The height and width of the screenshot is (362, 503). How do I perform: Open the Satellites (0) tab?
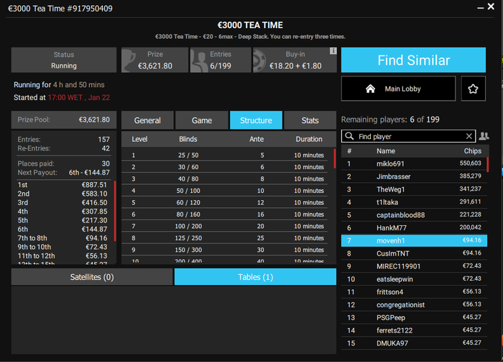(x=92, y=277)
